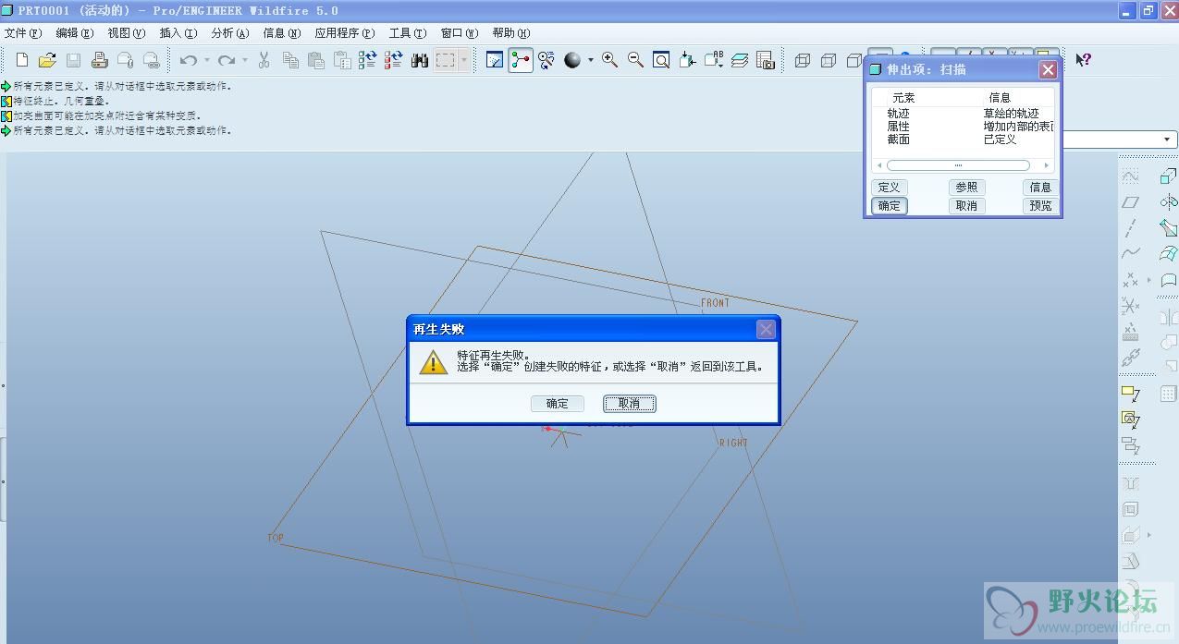The width and height of the screenshot is (1179, 644).
Task: Expand the datum point flyout arrow
Action: click(1149, 279)
